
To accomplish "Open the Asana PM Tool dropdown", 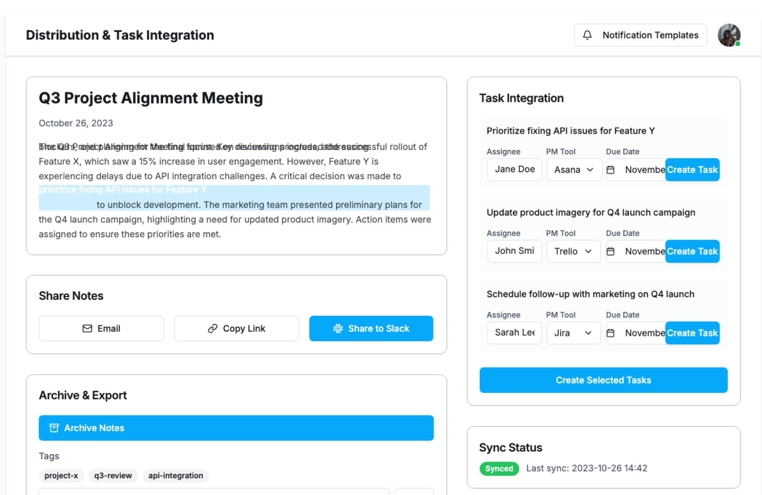I will click(x=574, y=170).
